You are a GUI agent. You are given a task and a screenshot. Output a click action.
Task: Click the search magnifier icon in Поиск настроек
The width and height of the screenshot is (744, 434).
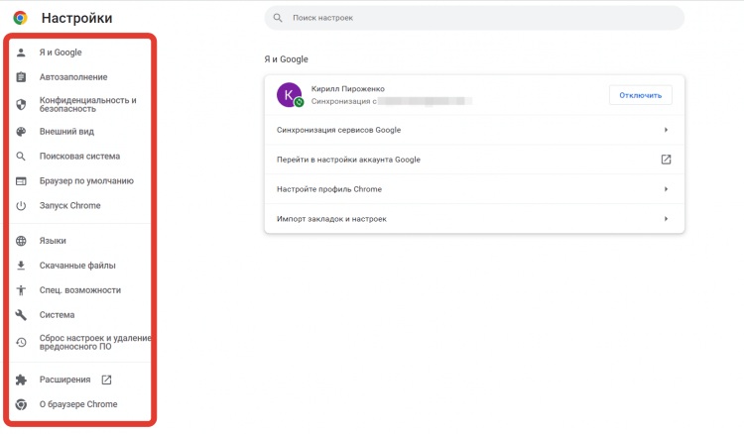coord(278,18)
